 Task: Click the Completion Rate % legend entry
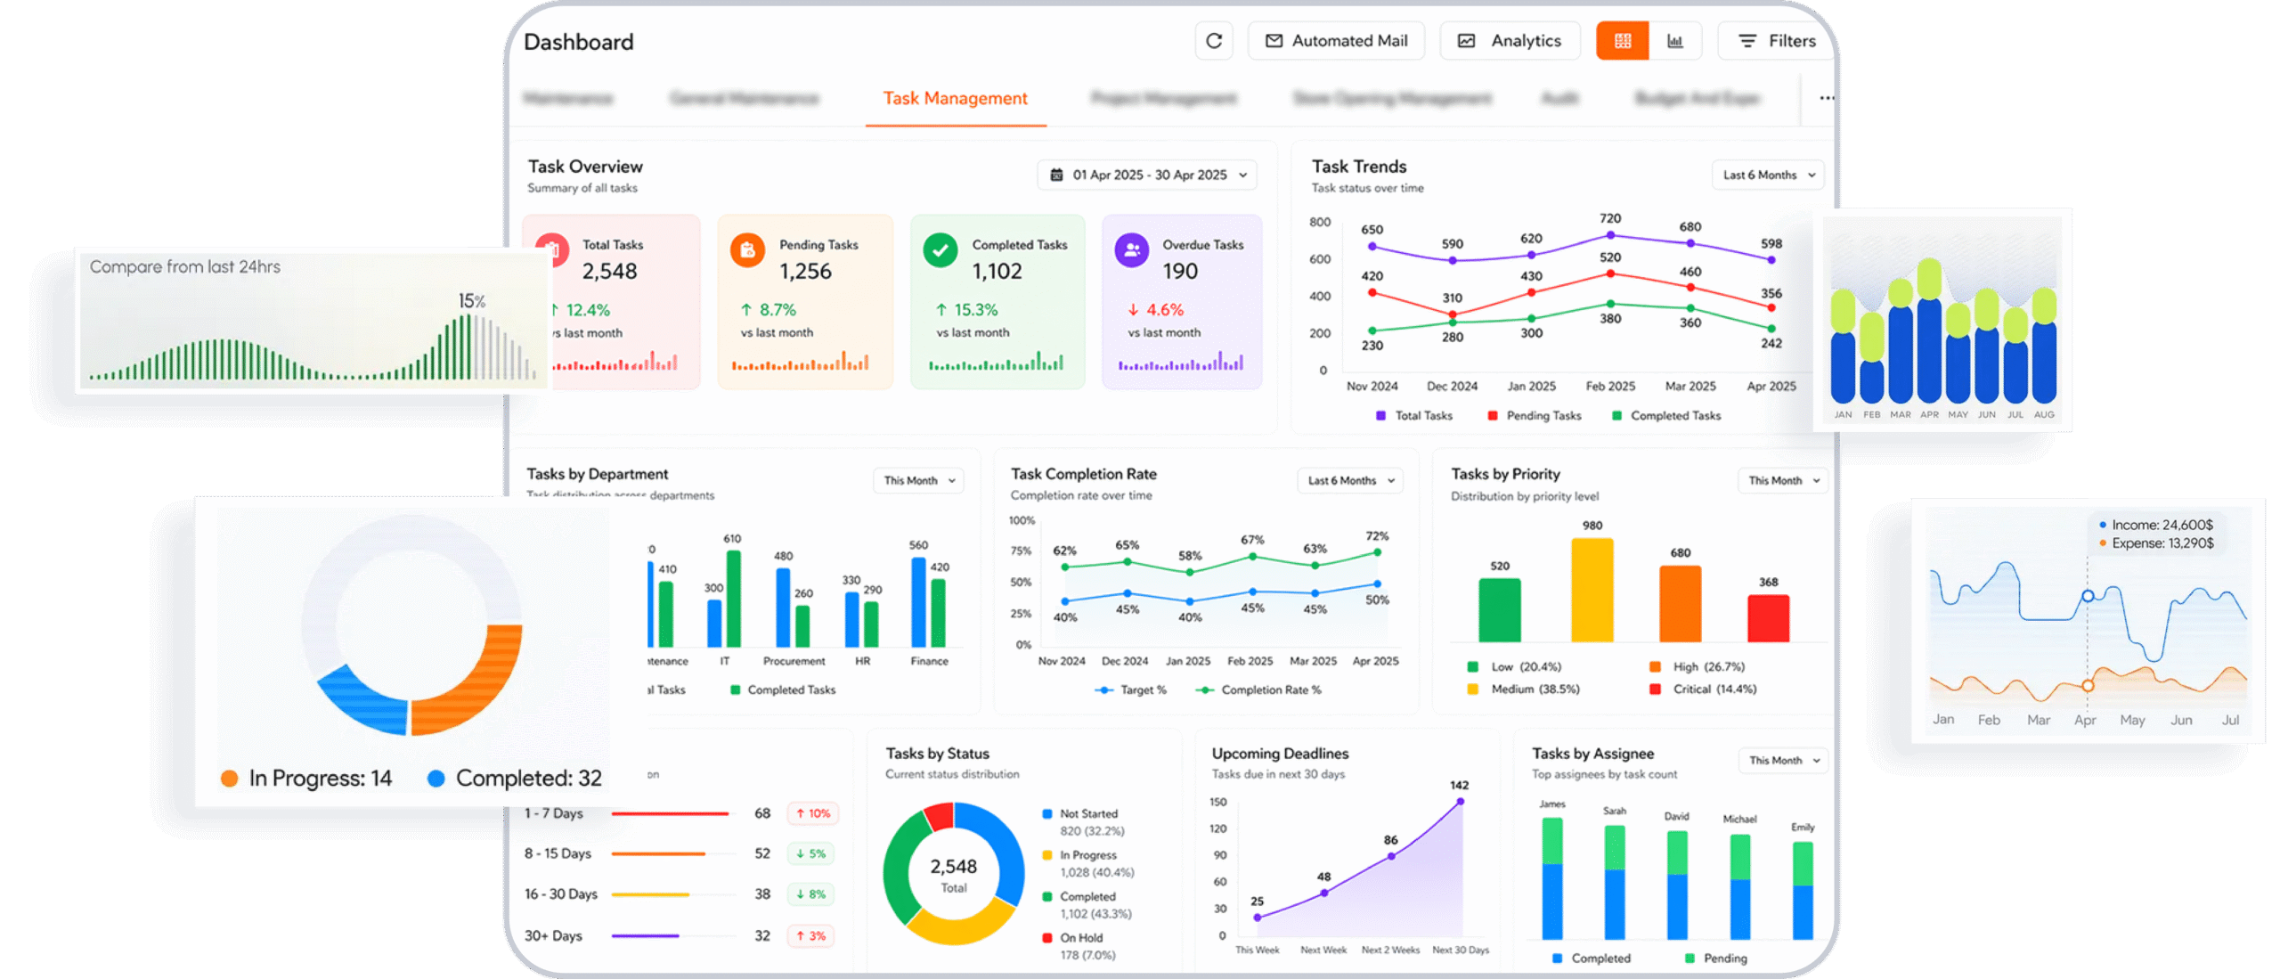coord(1258,689)
